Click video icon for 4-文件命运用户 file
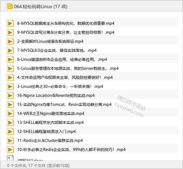The height and width of the screenshot is (169, 183). pos(10,78)
